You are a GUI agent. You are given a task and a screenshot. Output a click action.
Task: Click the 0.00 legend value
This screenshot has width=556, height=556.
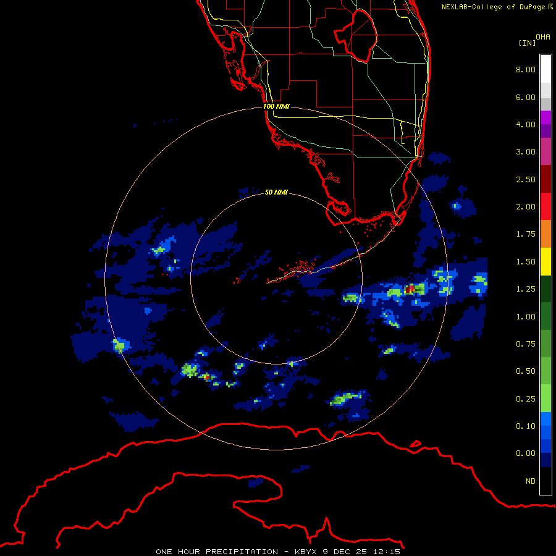(x=526, y=453)
